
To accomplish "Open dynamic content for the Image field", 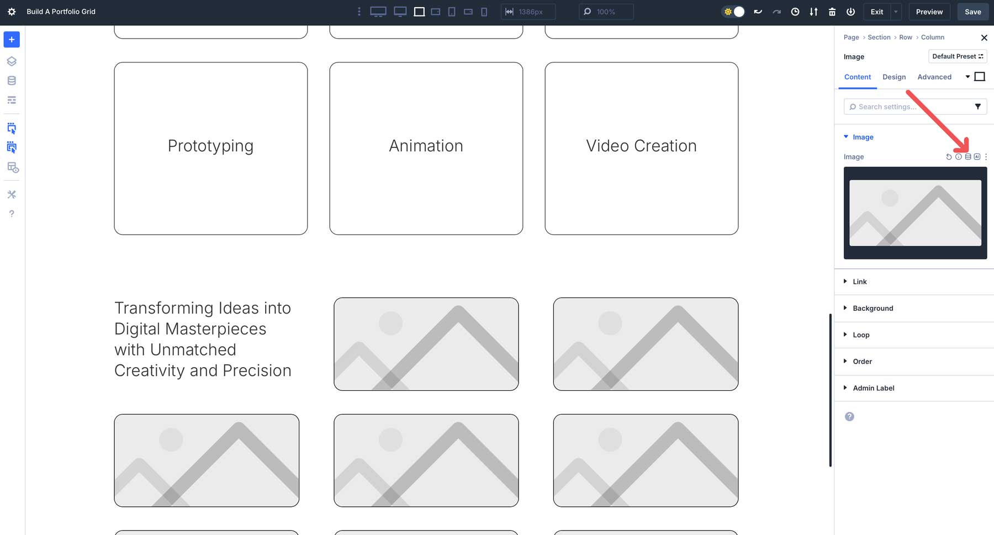I will pos(967,157).
